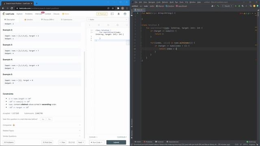
Task: Go to the Prev problem
Action: pyautogui.click(x=62, y=142)
